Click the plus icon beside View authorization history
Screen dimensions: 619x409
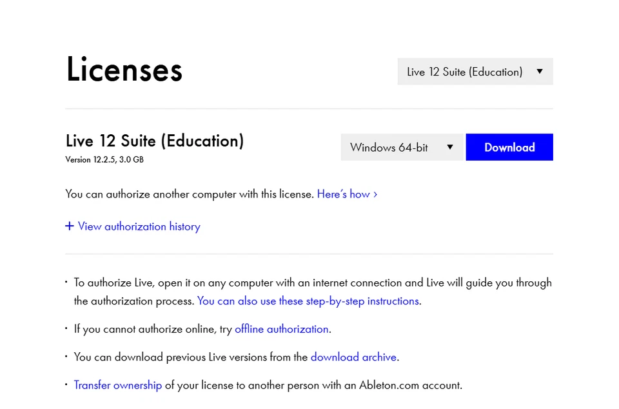pyautogui.click(x=69, y=226)
